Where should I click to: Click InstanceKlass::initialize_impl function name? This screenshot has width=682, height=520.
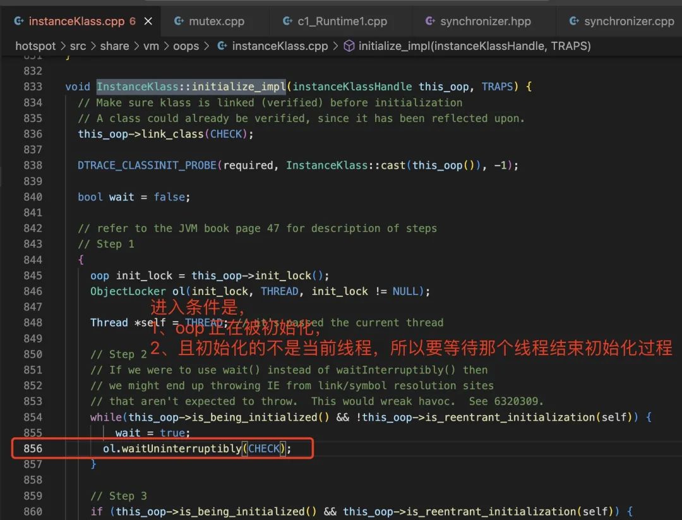pos(191,87)
